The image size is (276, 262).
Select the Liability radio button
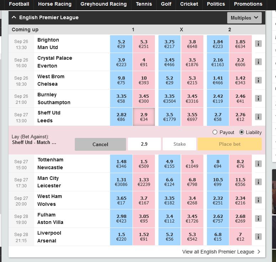point(242,132)
